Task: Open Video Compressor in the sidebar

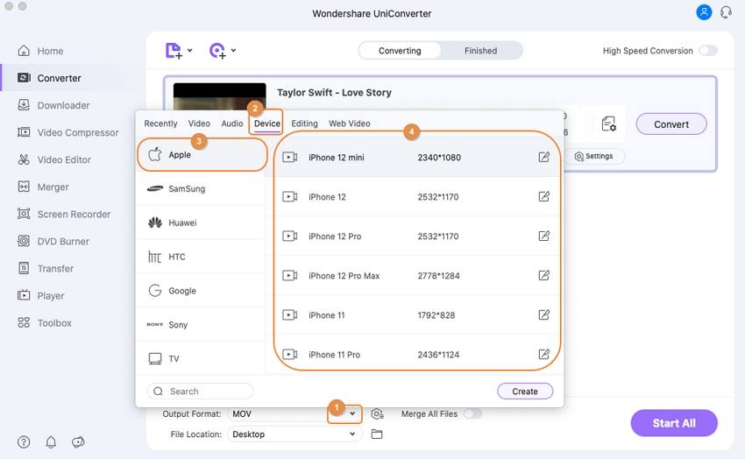Action: [67, 132]
